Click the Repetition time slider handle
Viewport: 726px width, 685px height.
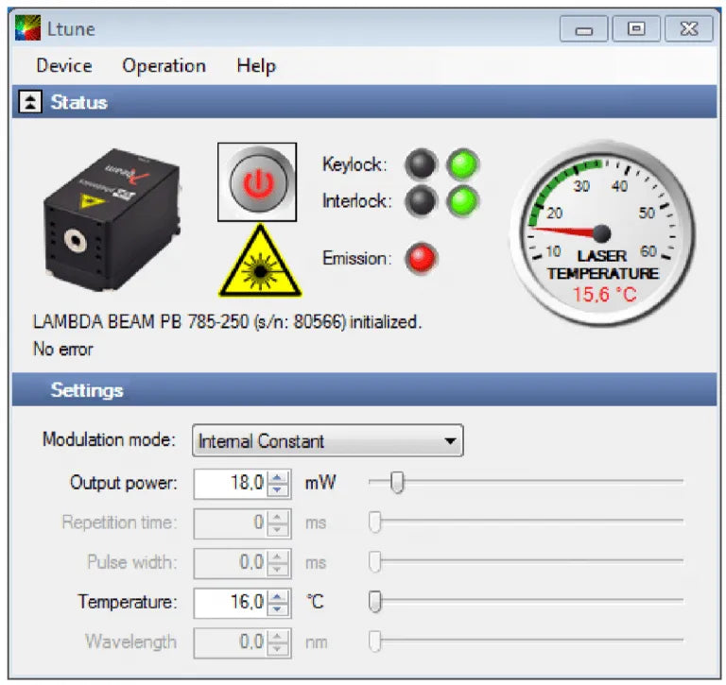tap(375, 522)
